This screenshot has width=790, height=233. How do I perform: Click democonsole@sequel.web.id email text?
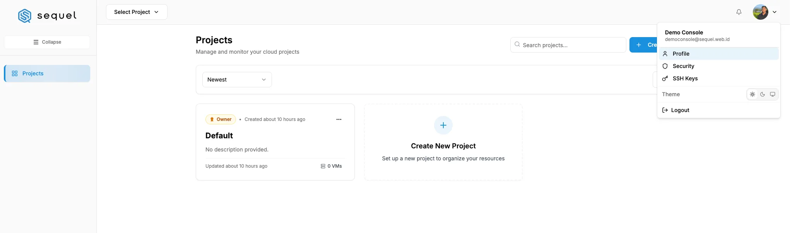point(697,39)
